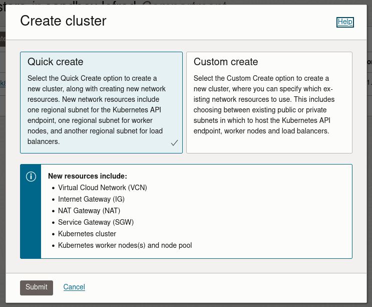The image size is (372, 307).
Task: Click the Kubernetes cluster list item
Action: (87, 234)
